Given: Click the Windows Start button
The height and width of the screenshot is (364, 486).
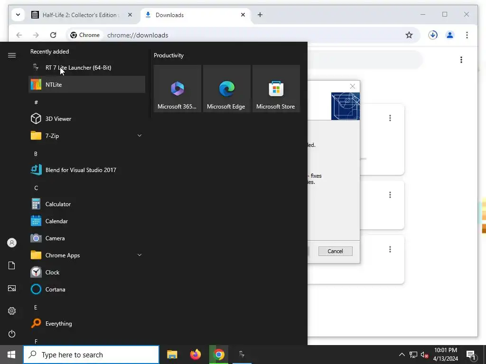Looking at the screenshot, I should tap(11, 355).
